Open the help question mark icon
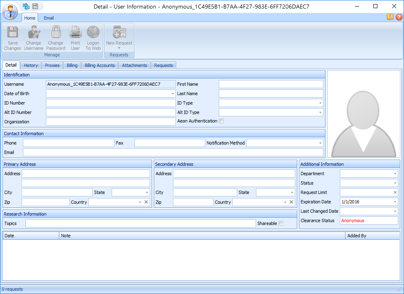Viewport: 404px width, 294px height. click(400, 17)
